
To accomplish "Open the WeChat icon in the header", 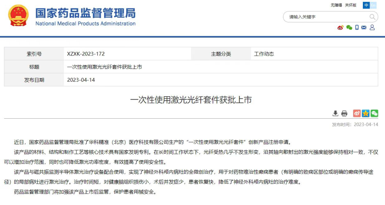I will pyautogui.click(x=349, y=27).
